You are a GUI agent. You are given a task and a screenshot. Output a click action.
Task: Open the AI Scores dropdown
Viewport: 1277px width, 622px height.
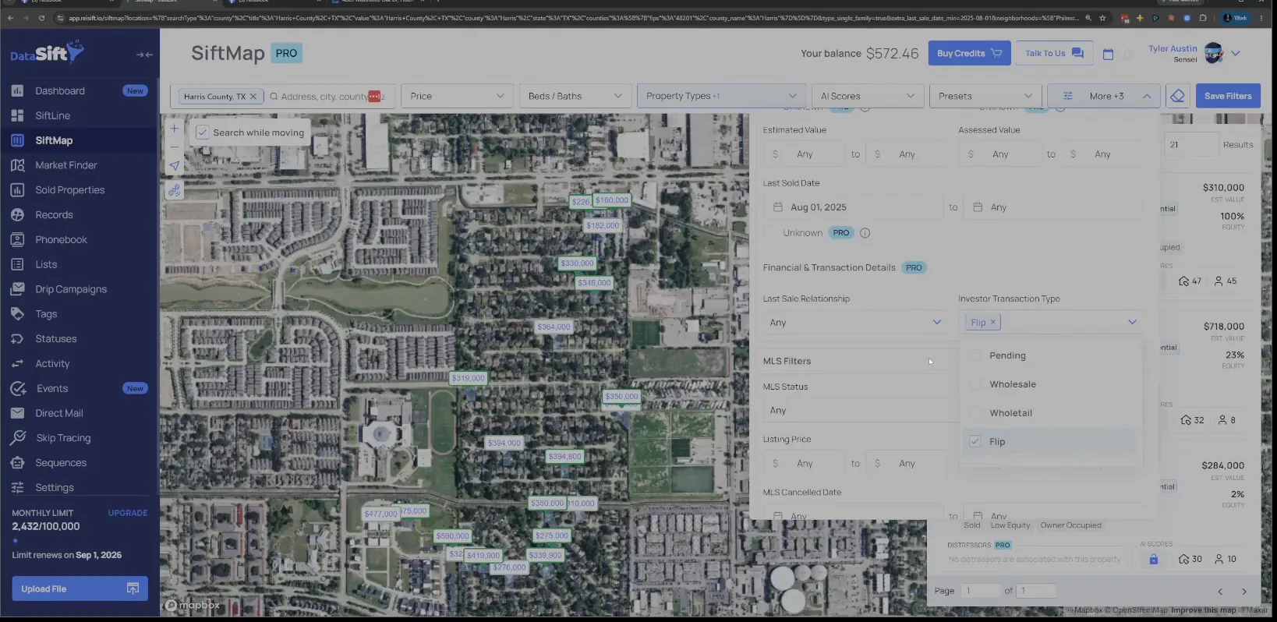(868, 96)
